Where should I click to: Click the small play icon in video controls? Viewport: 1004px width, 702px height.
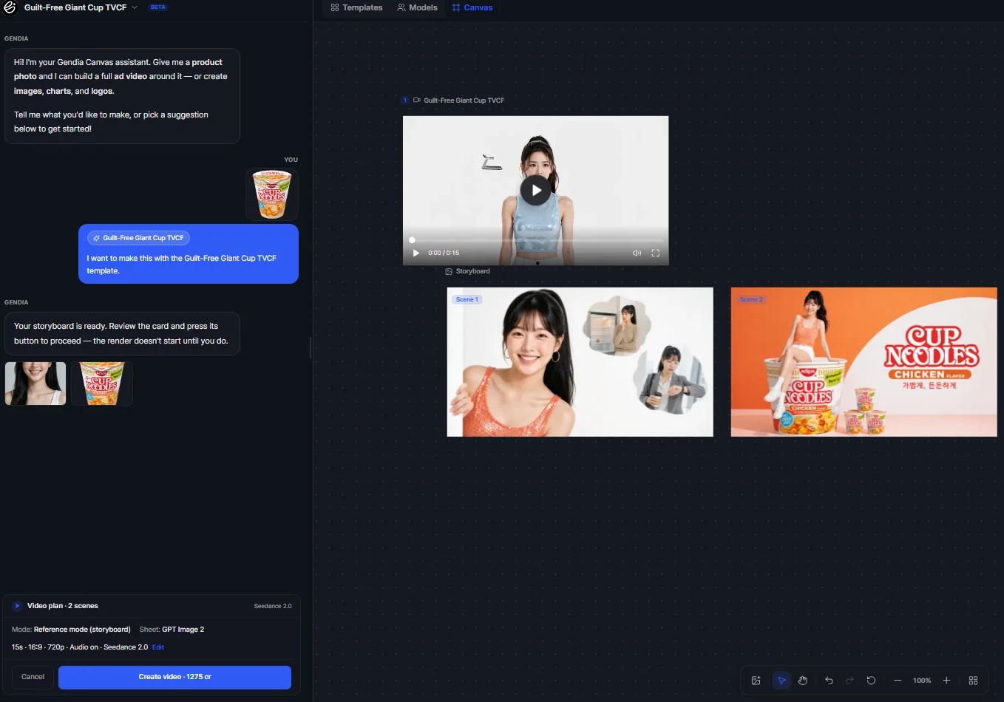(416, 253)
